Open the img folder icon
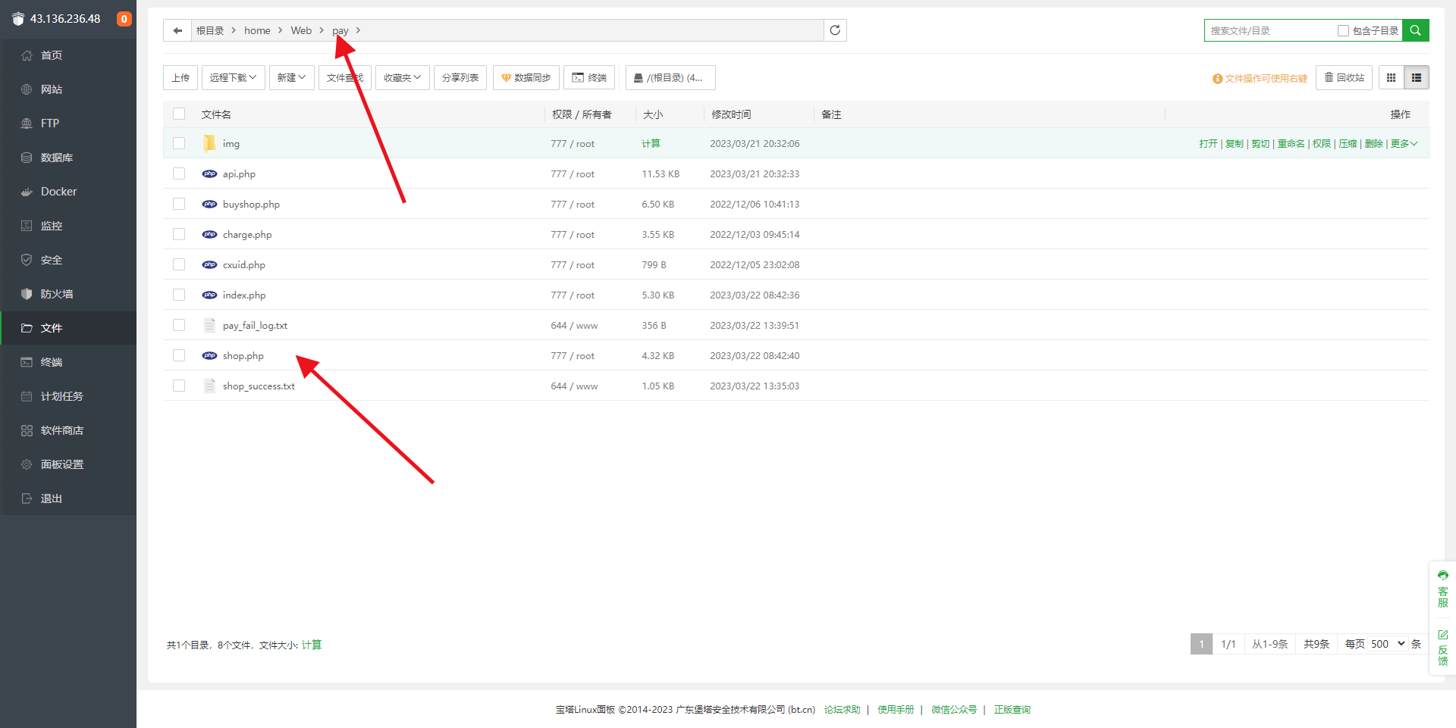The width and height of the screenshot is (1456, 728). tap(209, 143)
